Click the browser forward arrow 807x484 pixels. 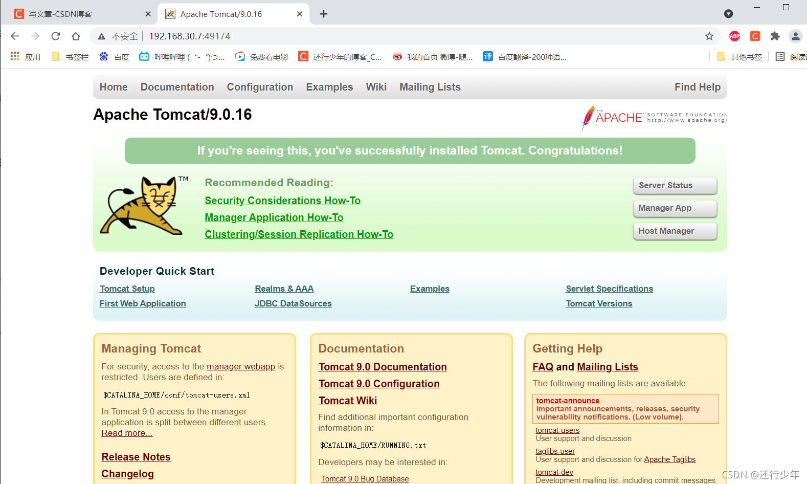35,36
